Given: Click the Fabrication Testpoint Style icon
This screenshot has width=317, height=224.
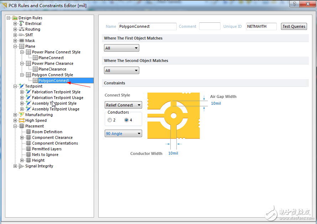Looking at the screenshot, I should point(28,92).
